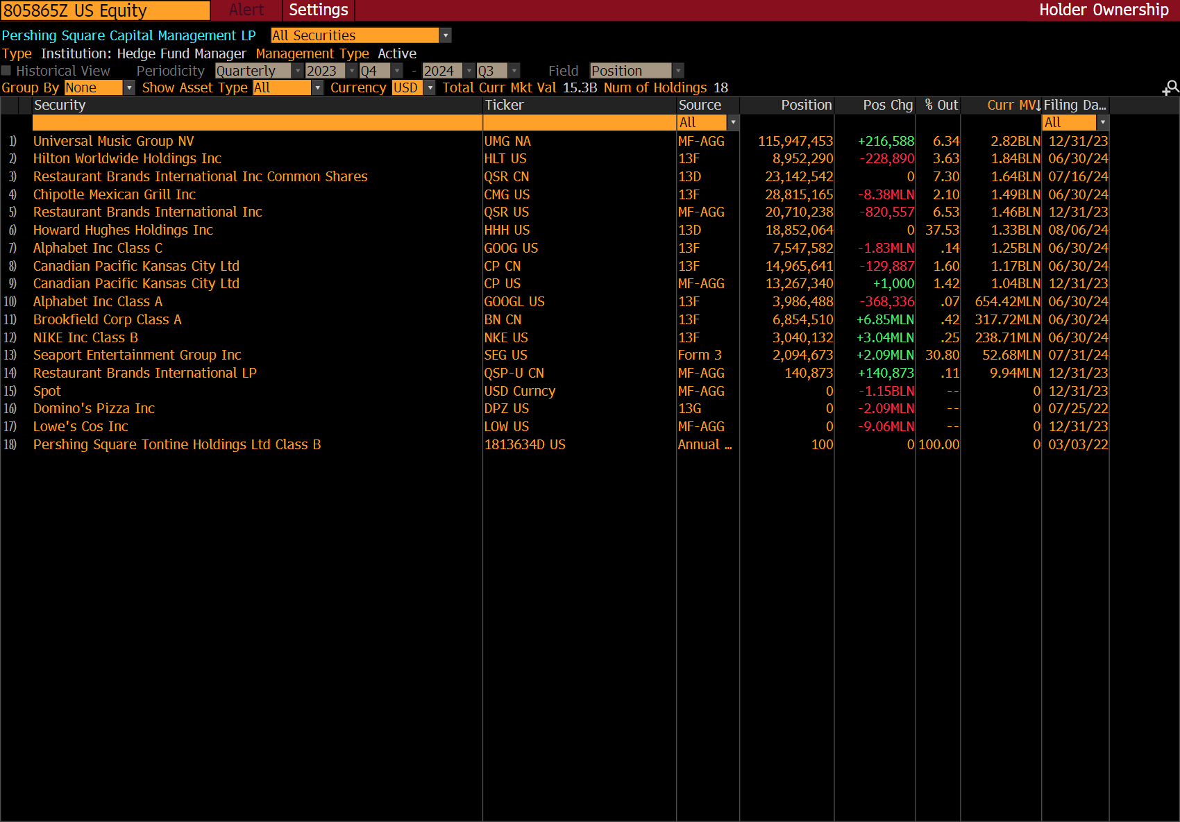The image size is (1180, 822).
Task: Open the Show Asset Type dropdown
Action: [x=288, y=87]
